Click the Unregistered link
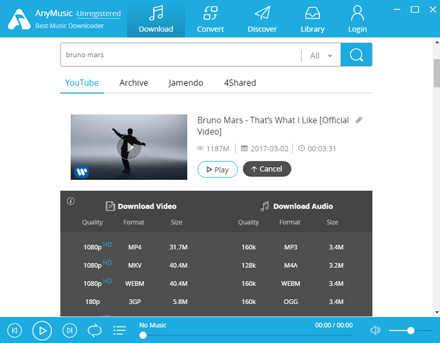The height and width of the screenshot is (343, 440). pos(99,13)
